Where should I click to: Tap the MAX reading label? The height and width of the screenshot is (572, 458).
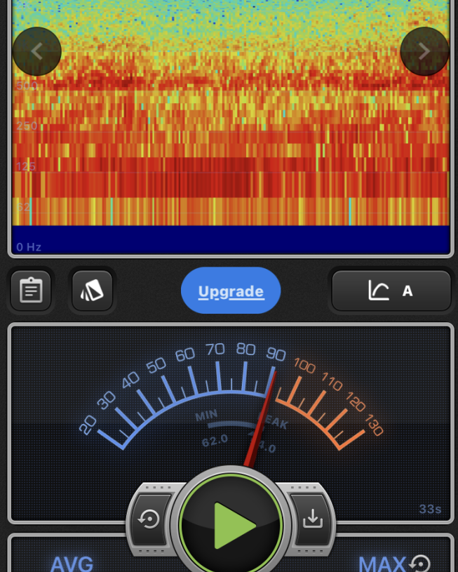(382, 564)
